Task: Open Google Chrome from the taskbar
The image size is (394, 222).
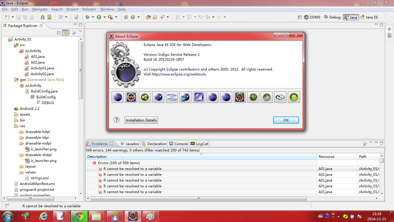Action: pyautogui.click(x=79, y=216)
